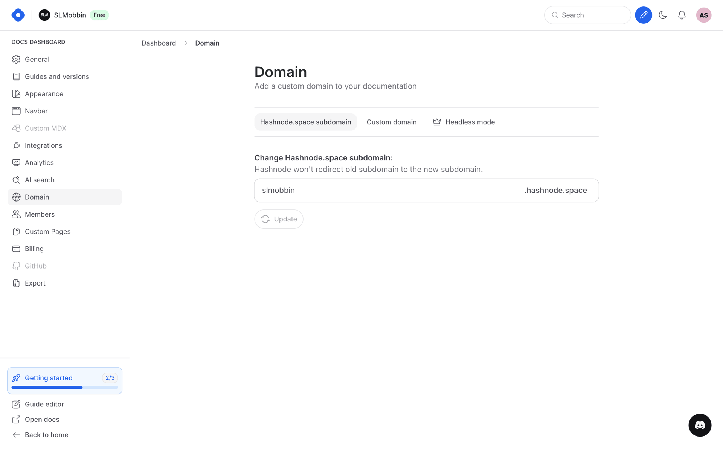Click the Export file icon

[16, 283]
